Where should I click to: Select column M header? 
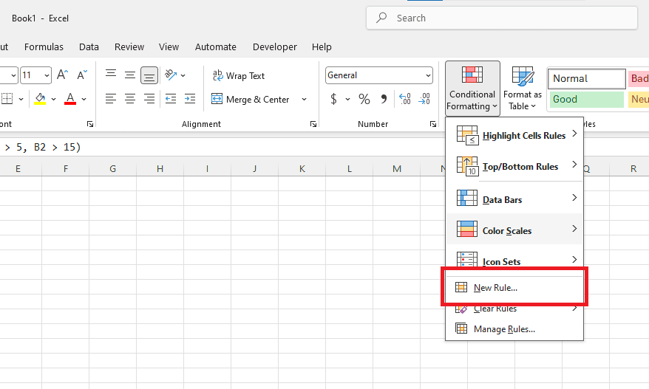pyautogui.click(x=397, y=168)
